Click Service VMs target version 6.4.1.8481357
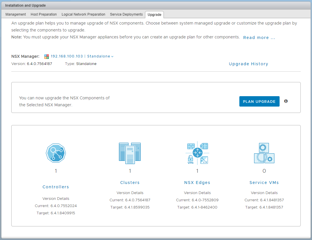 click(x=264, y=207)
